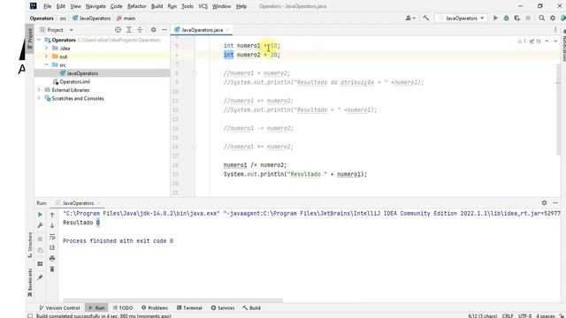Expand External Libraries node
Viewport: 566px width, 318px height.
pyautogui.click(x=39, y=90)
